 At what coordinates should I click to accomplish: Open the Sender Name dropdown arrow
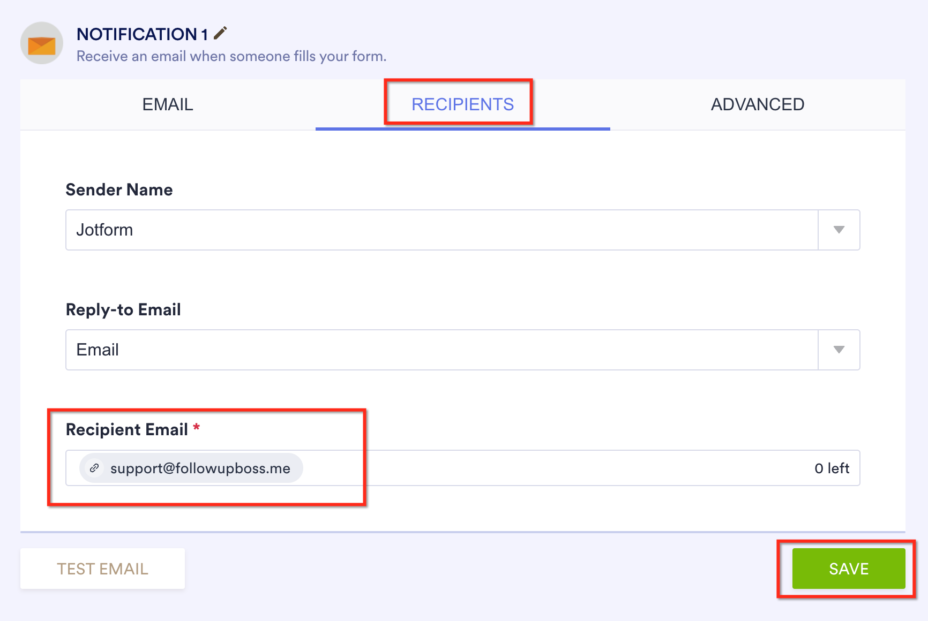pyautogui.click(x=839, y=230)
